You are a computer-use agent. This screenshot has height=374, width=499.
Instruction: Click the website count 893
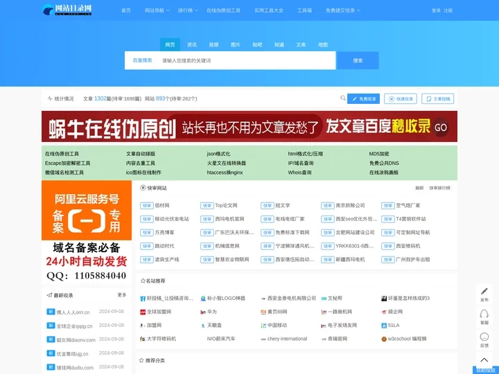[160, 98]
